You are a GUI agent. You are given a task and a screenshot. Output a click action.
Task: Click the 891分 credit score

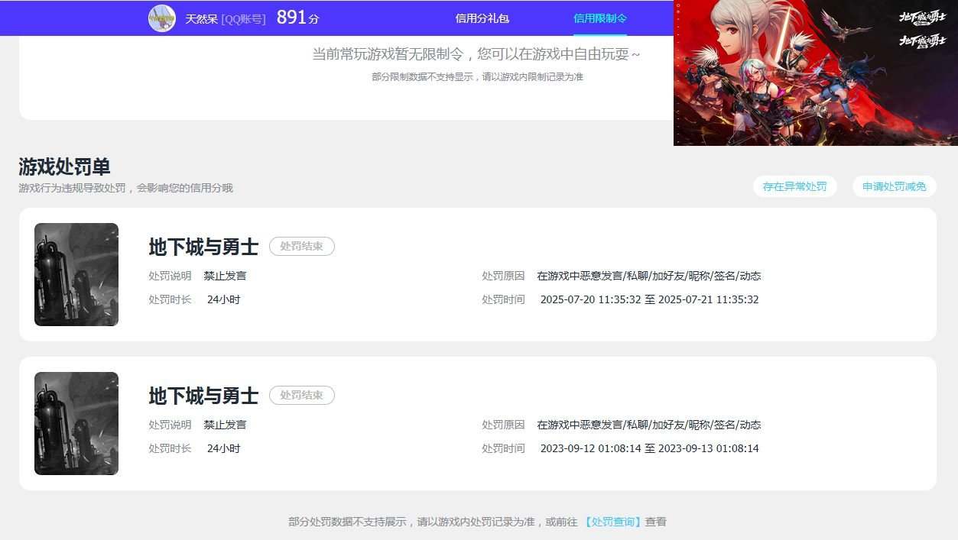(297, 18)
